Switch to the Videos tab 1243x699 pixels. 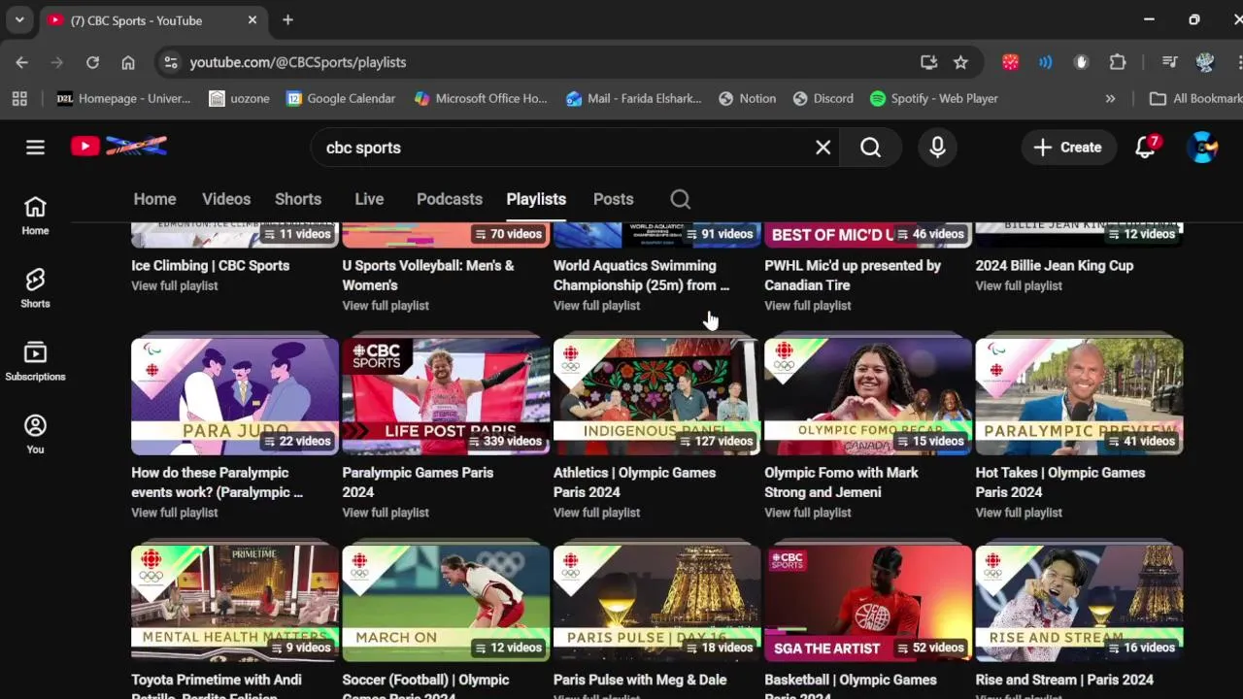(x=226, y=199)
